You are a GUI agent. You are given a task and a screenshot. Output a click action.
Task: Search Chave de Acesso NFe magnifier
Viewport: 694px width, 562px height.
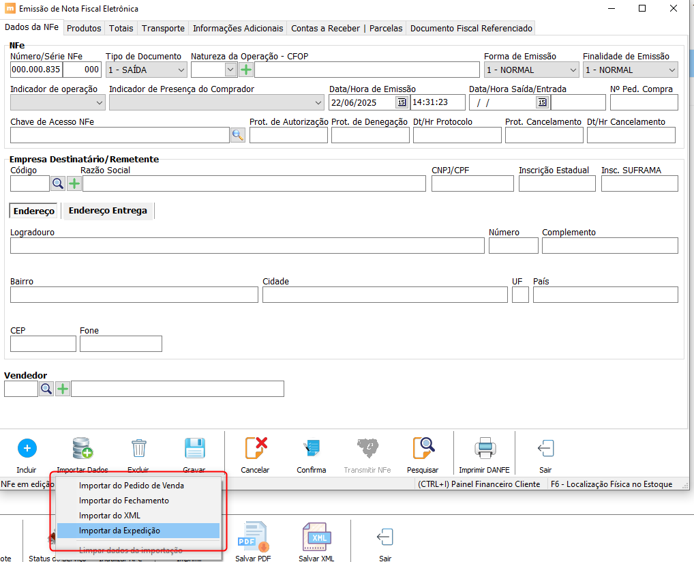coord(237,135)
